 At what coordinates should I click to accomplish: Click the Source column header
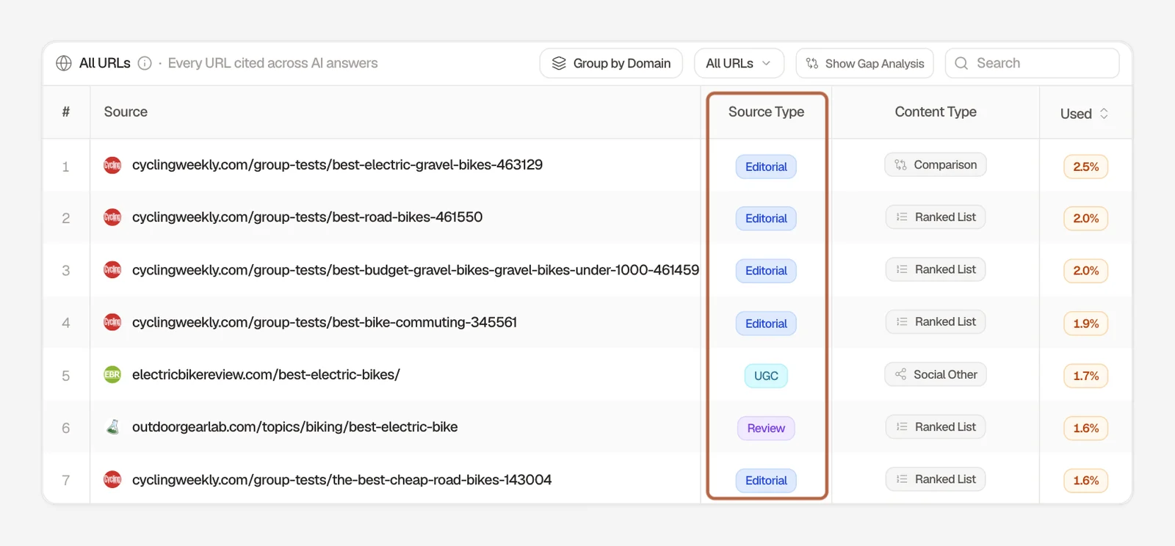click(x=126, y=112)
